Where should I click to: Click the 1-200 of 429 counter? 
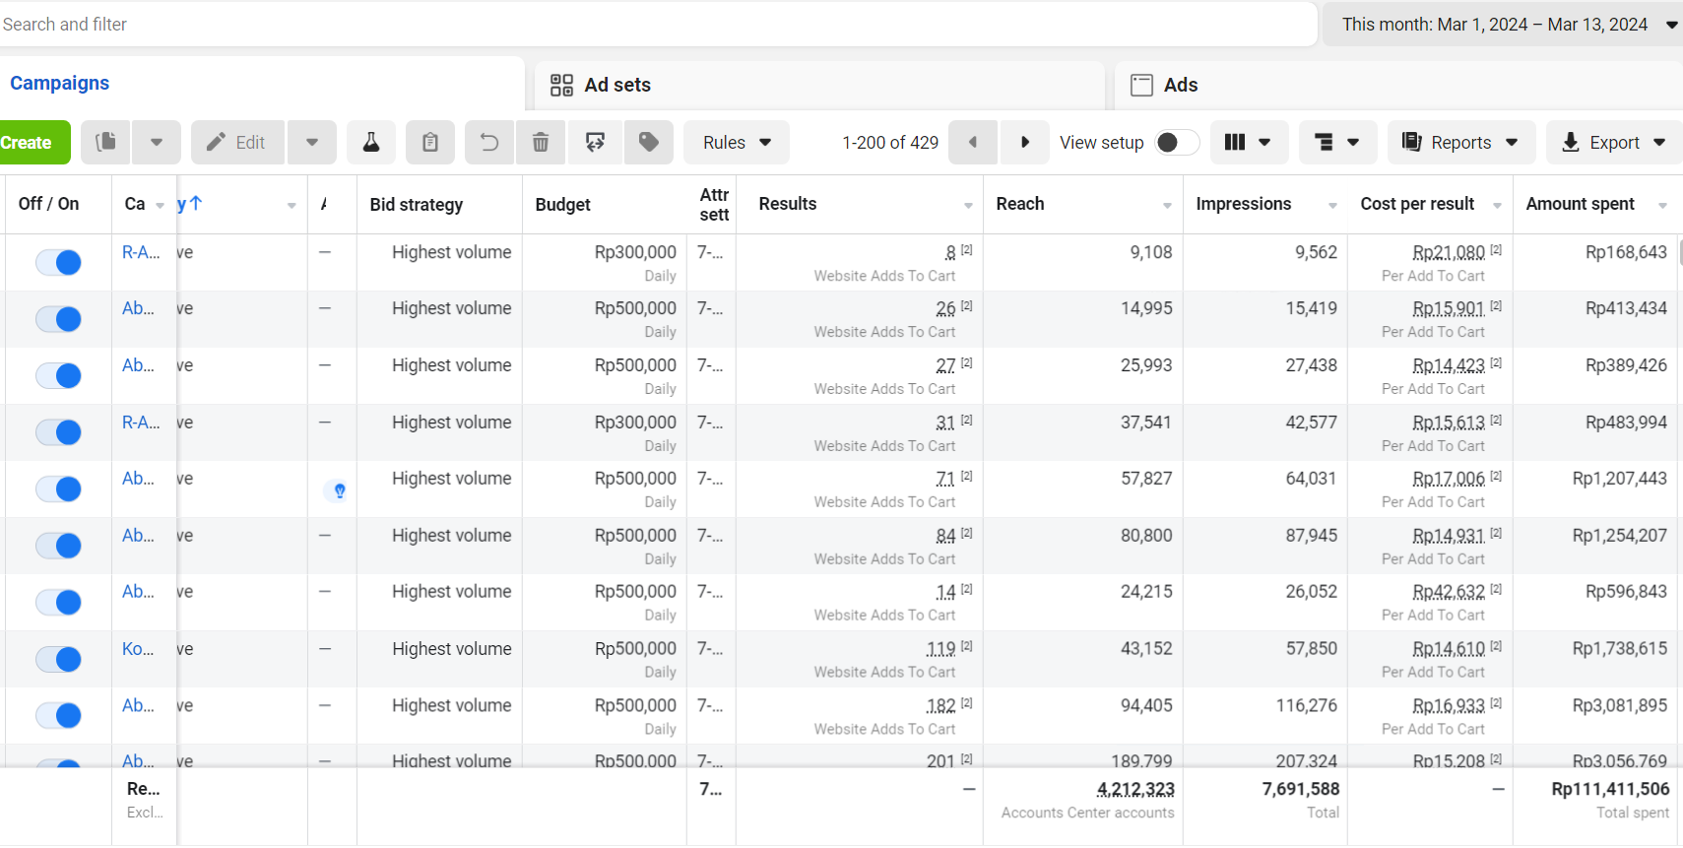[x=890, y=143]
